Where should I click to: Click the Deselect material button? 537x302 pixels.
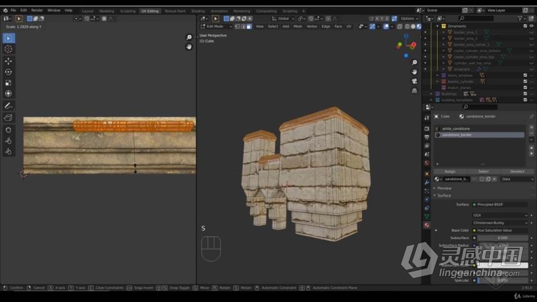pyautogui.click(x=517, y=171)
